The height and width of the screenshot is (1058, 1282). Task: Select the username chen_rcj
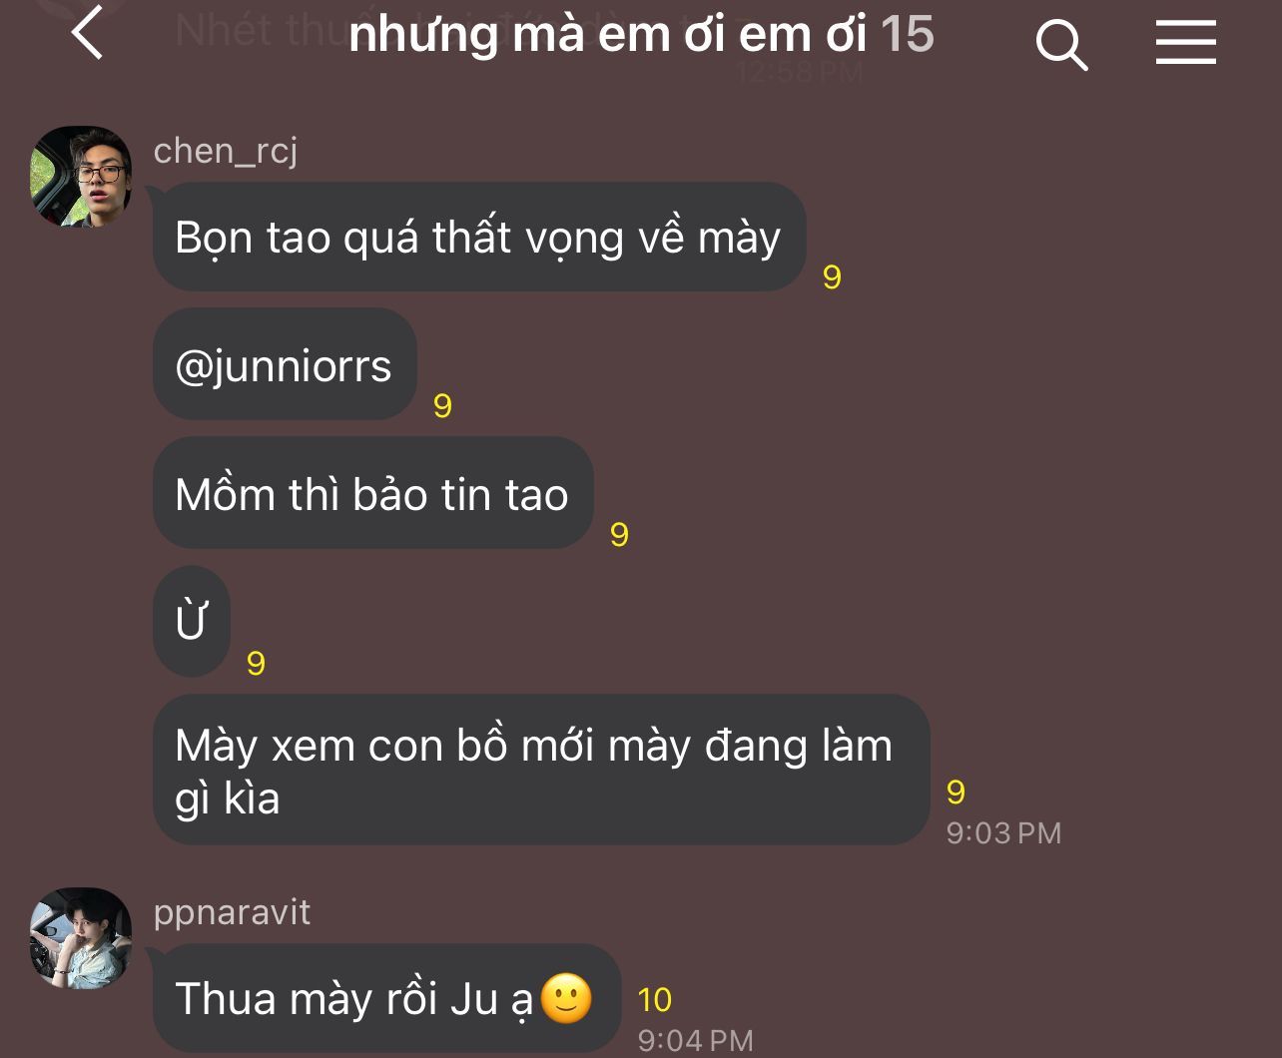[x=226, y=152]
